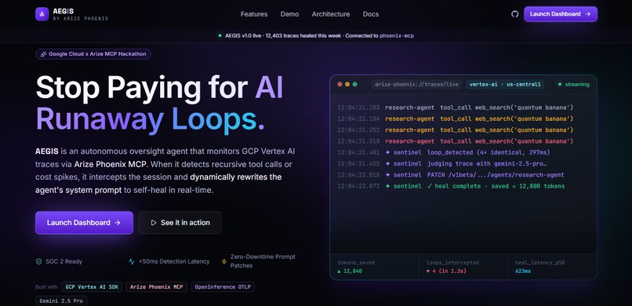Go to the Architecture nav item
632x306 pixels.
coord(331,14)
